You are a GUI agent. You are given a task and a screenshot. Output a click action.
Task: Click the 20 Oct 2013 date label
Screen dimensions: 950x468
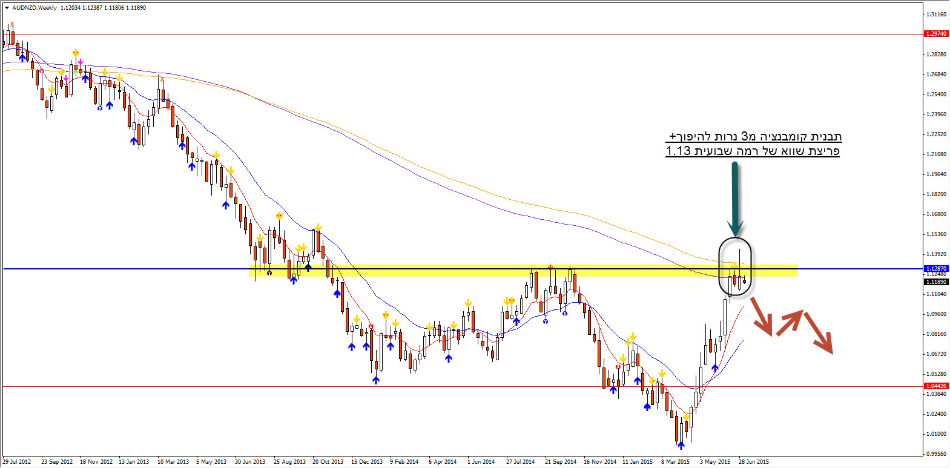tap(328, 462)
